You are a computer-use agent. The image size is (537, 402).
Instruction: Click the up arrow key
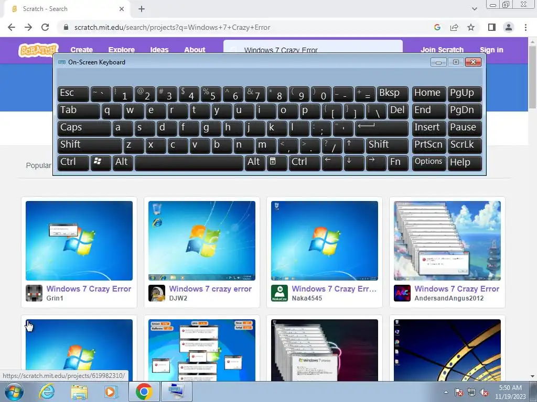[354, 146]
